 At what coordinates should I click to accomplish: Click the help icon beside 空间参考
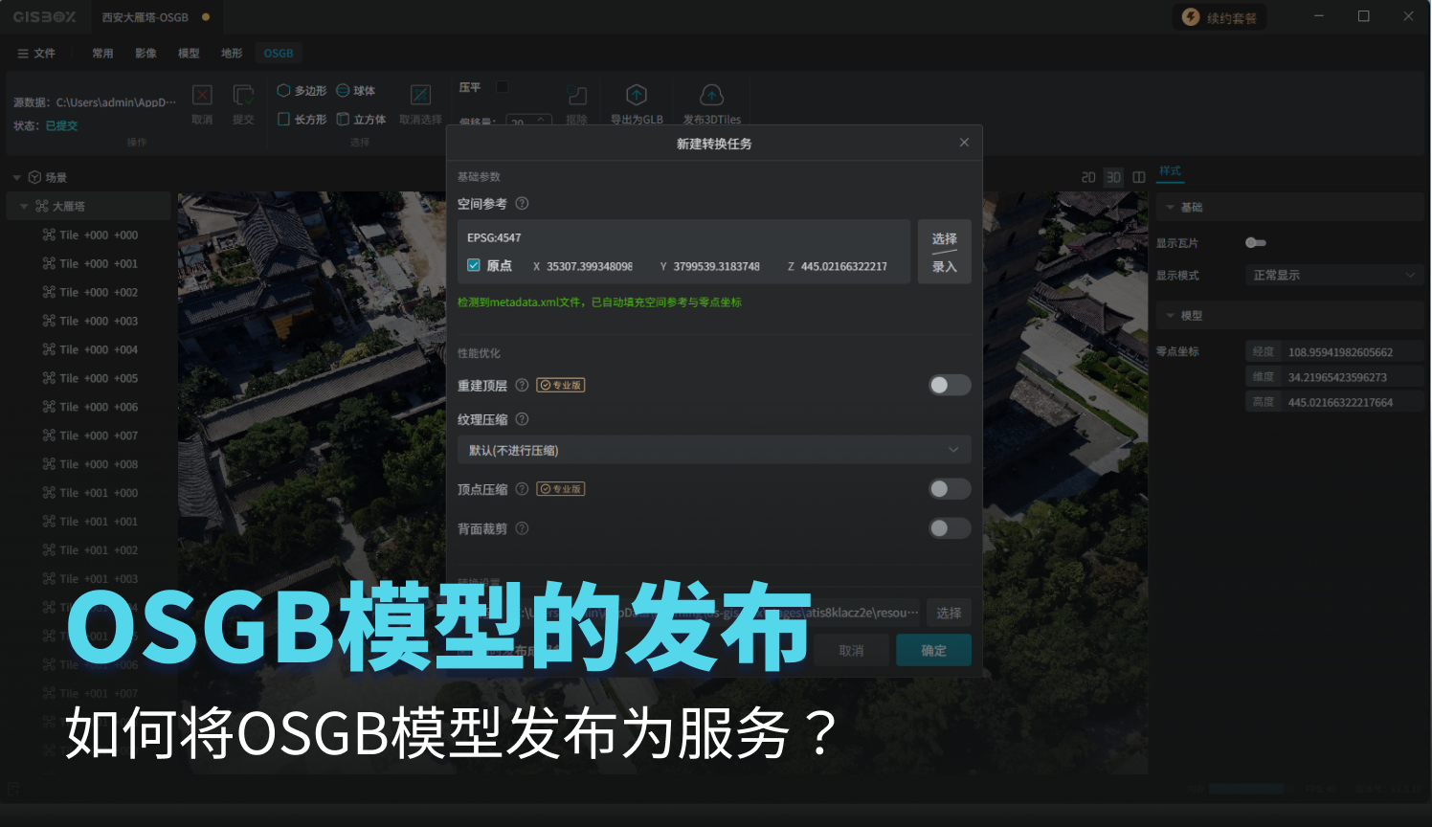(x=522, y=204)
